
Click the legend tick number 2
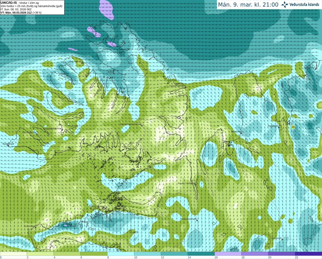coord(27,257)
